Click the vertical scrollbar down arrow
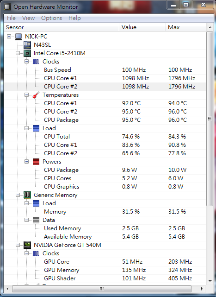The height and width of the screenshot is (297, 216). coord(210,281)
